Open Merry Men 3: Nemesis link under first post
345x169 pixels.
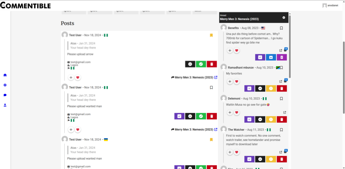coord(194,77)
